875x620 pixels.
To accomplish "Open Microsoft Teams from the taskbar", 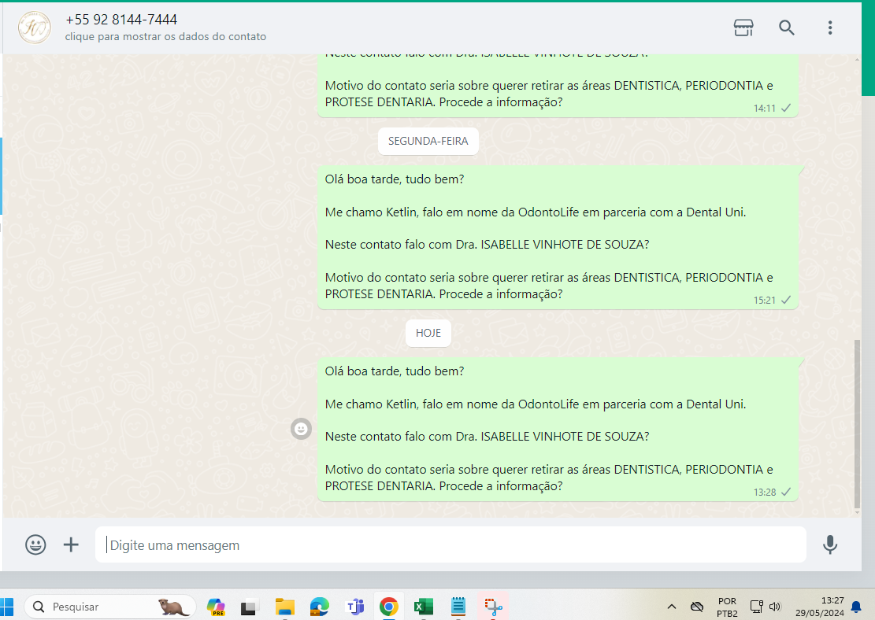I will tap(355, 606).
